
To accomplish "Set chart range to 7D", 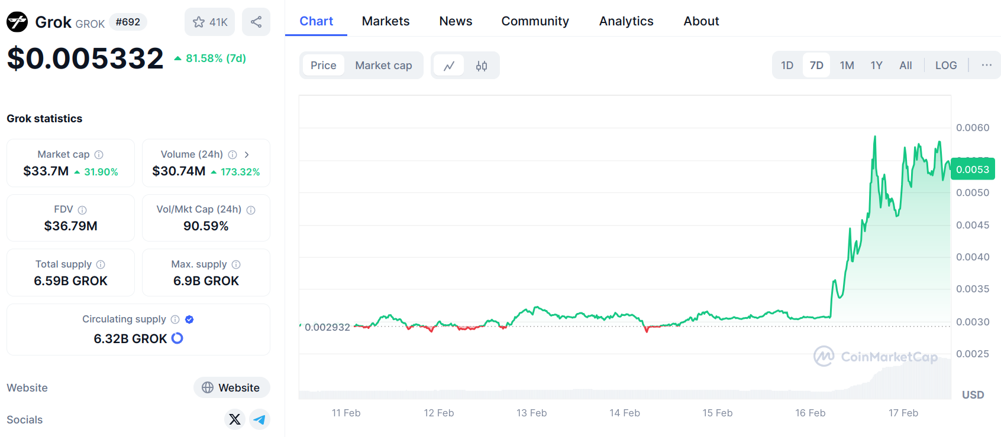I will pos(816,65).
